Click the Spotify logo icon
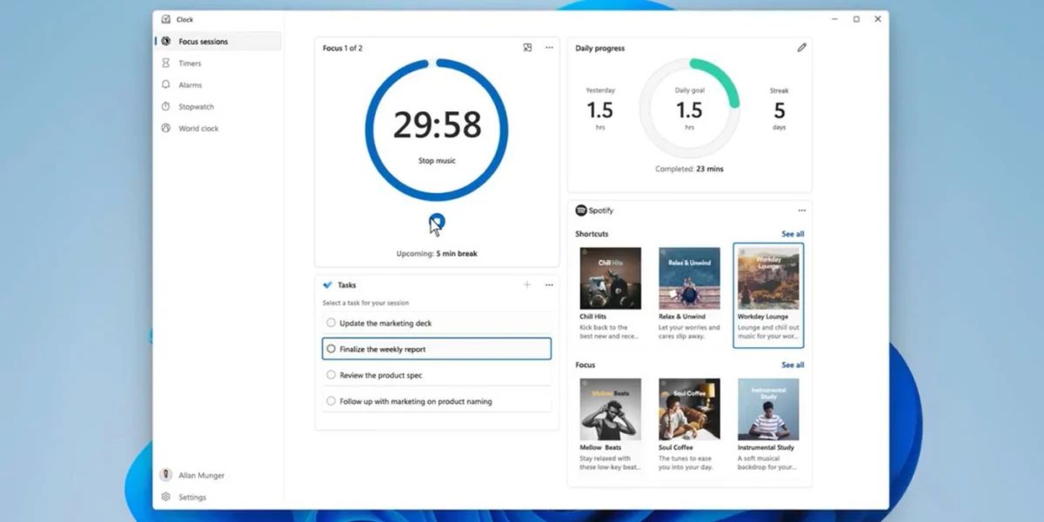Screen dimensions: 1044x522 point(579,210)
